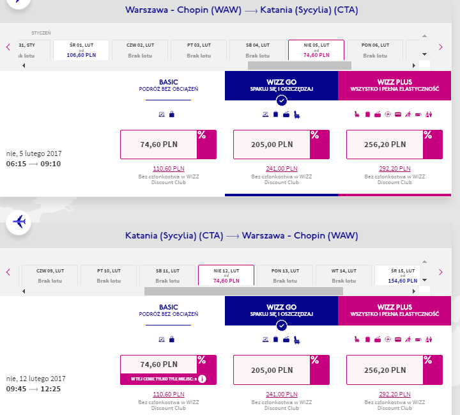Click airport check-in plane icon, return WIZZ PLUS
The height and width of the screenshot is (415, 460).
pos(388,339)
